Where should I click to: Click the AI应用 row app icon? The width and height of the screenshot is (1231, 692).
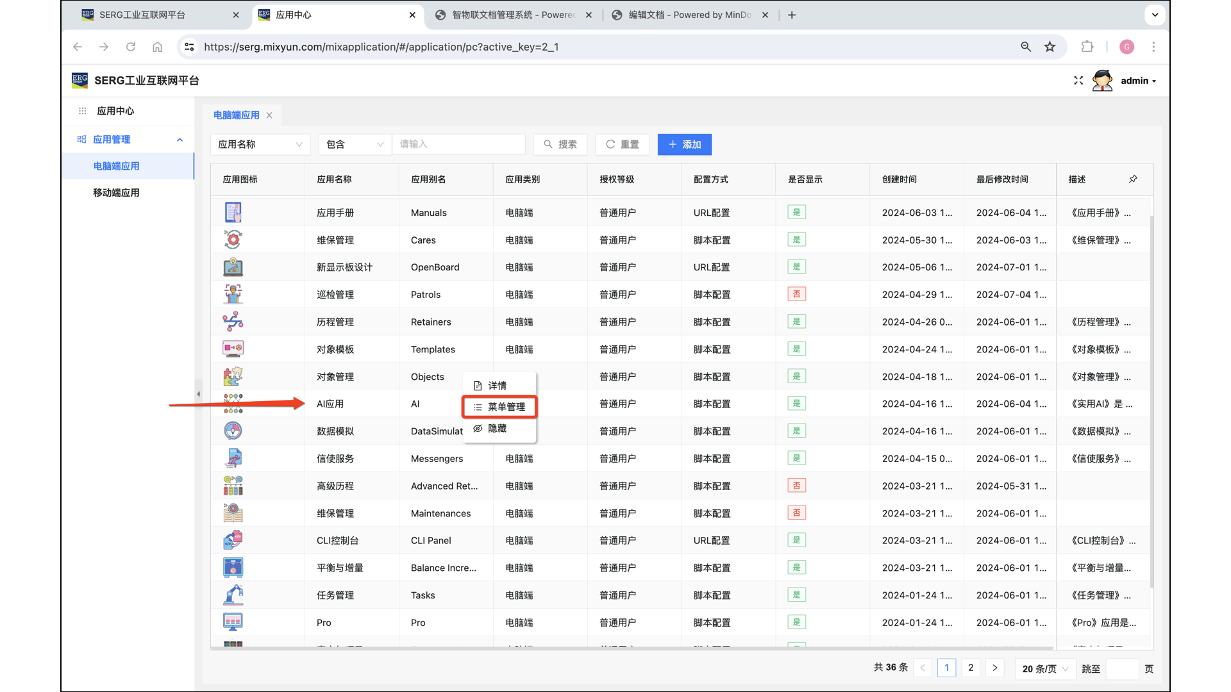tap(233, 404)
